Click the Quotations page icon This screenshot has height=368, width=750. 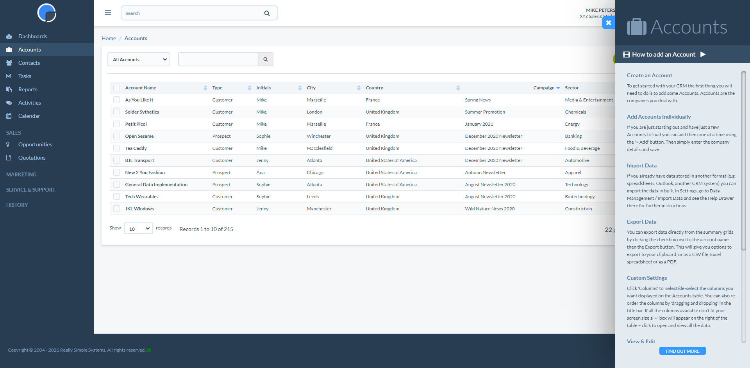click(x=9, y=158)
